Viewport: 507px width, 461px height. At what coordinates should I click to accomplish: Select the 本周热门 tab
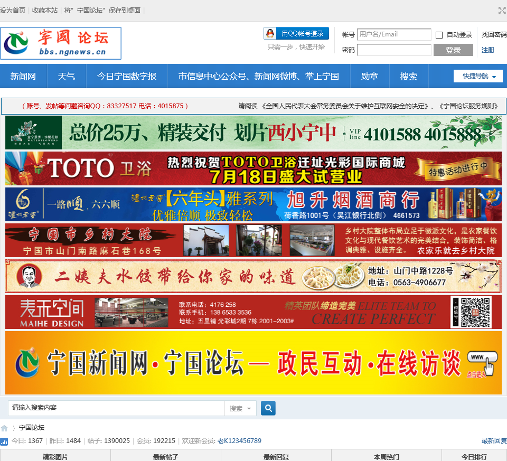point(387,456)
